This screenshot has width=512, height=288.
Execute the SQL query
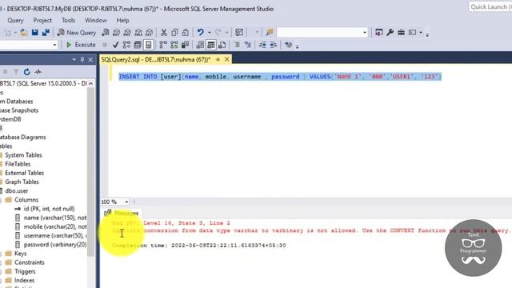pos(81,45)
